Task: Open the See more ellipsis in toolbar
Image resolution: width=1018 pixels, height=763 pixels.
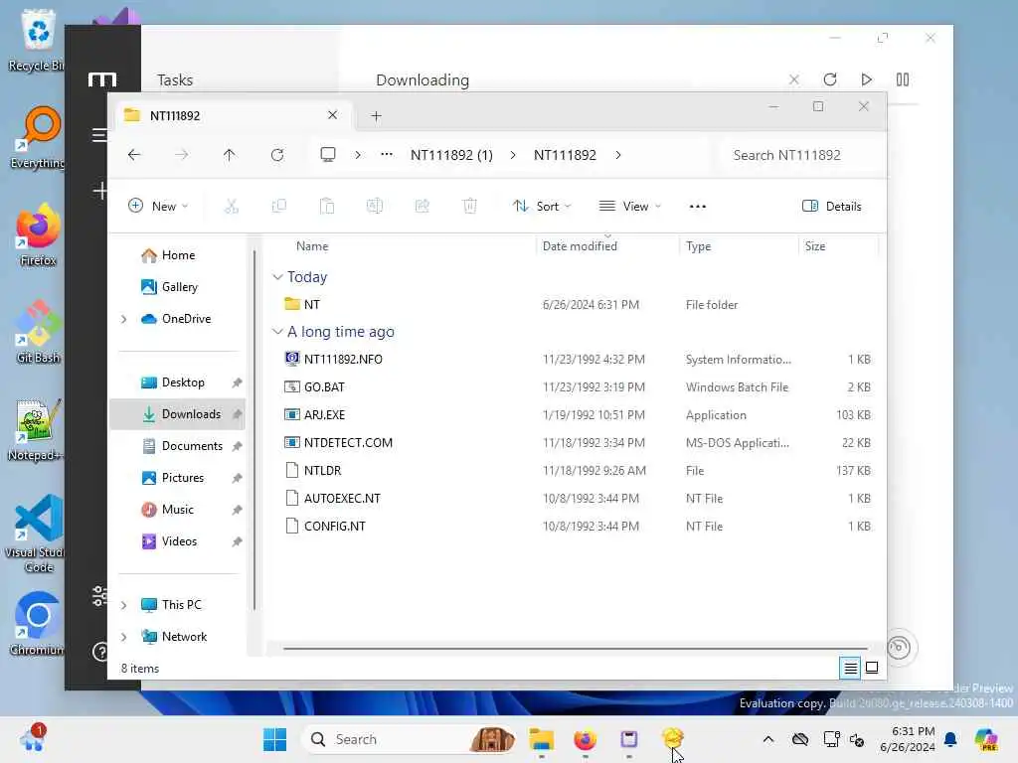Action: tap(697, 207)
